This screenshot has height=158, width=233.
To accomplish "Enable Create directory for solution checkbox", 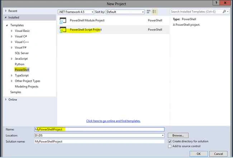I will pos(170,142).
